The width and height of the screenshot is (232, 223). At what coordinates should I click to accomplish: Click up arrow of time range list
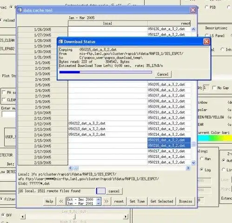pos(99,199)
